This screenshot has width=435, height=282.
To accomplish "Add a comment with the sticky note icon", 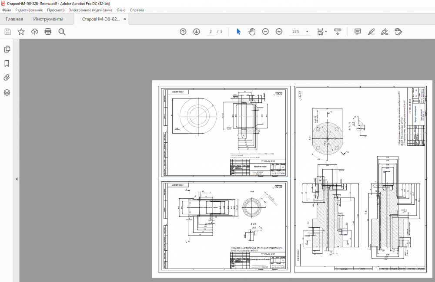I will point(358,32).
